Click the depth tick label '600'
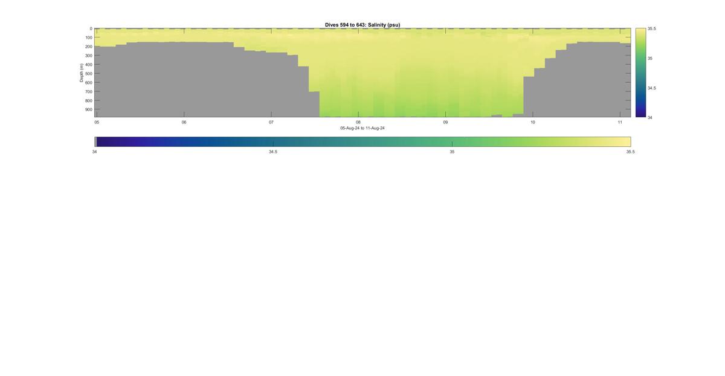The width and height of the screenshot is (725, 376). point(88,83)
